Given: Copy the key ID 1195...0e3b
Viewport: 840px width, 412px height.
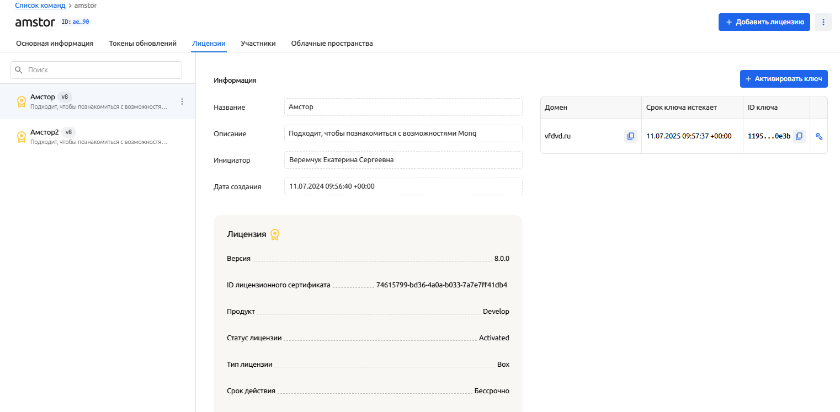Looking at the screenshot, I should (x=799, y=136).
